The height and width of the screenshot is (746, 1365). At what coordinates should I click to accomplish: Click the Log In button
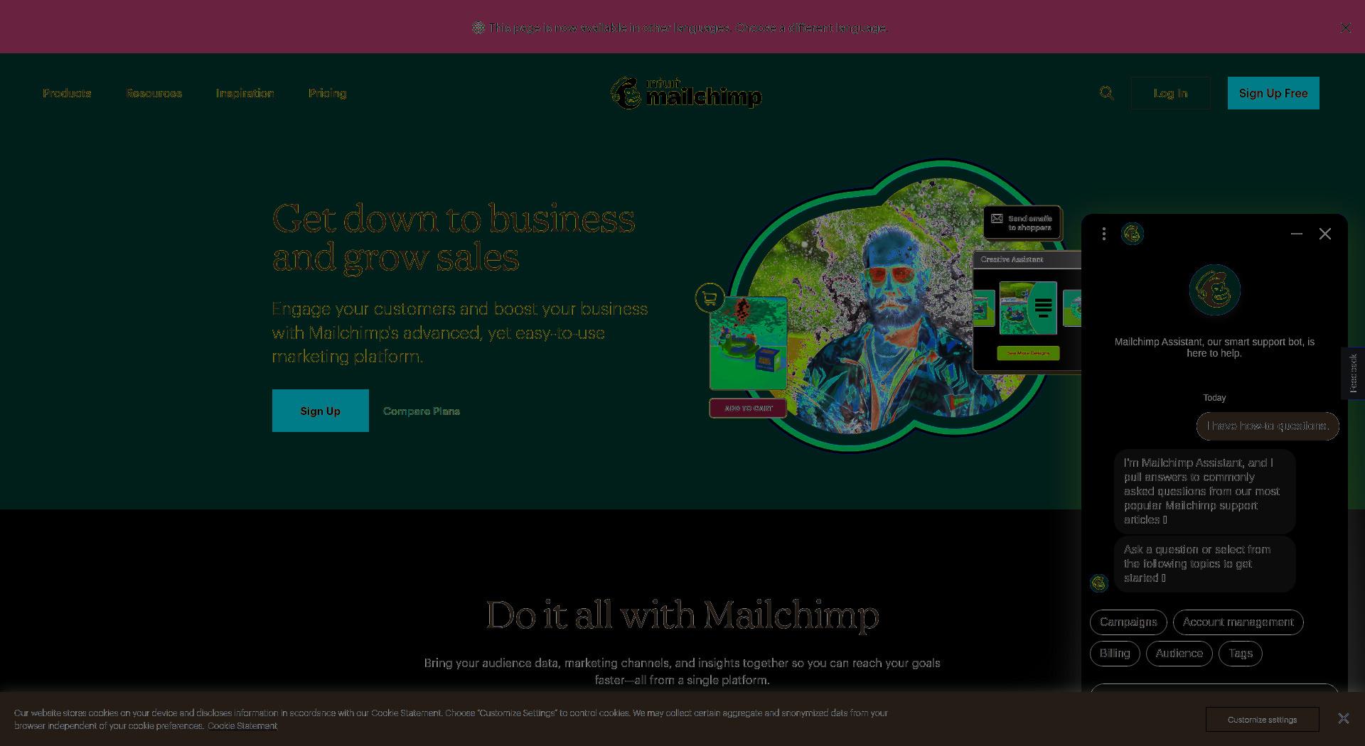coord(1170,93)
